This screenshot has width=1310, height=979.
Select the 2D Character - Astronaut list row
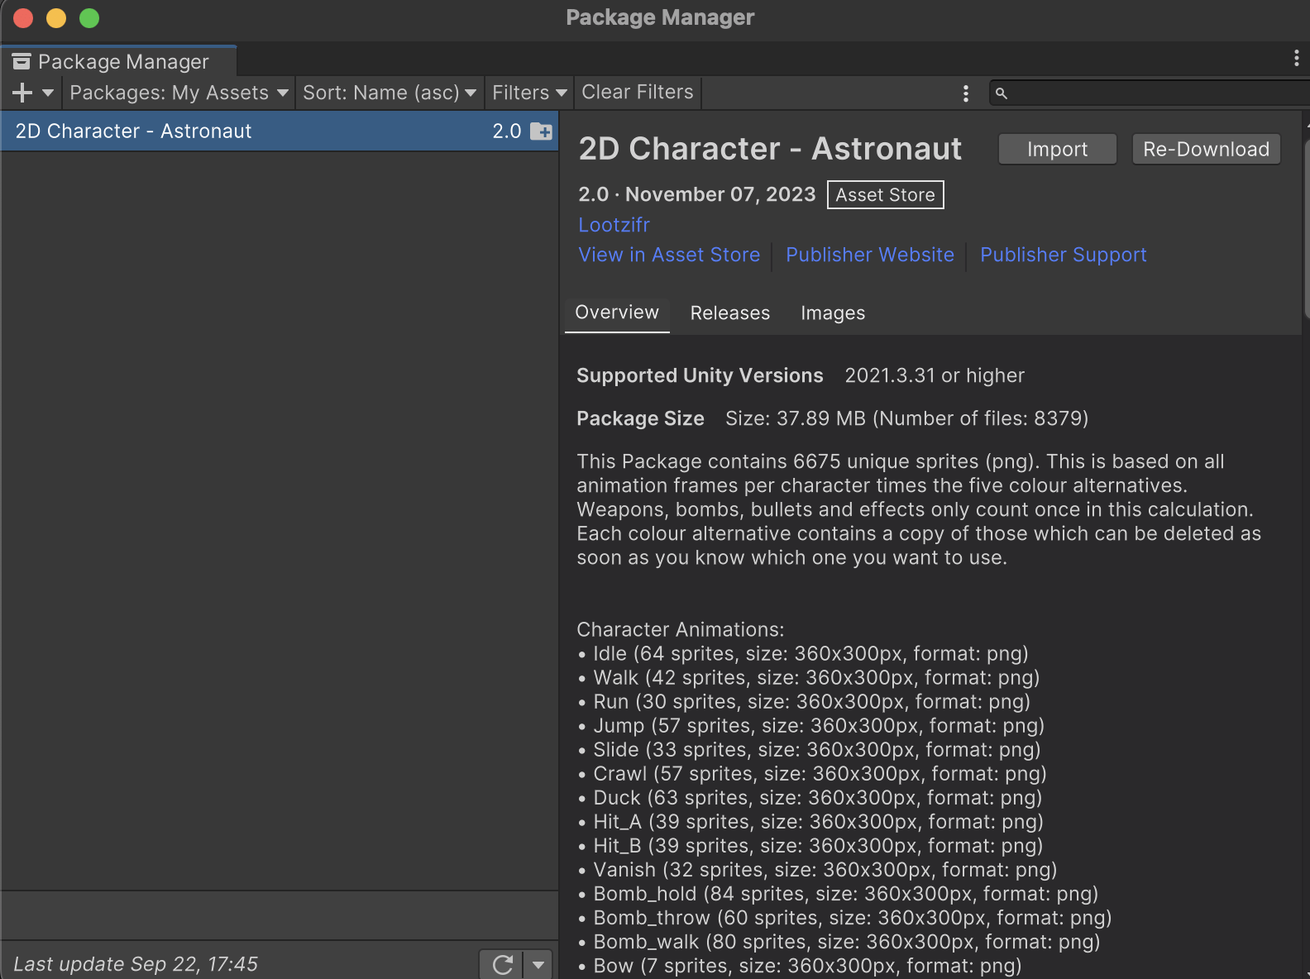pyautogui.click(x=280, y=131)
